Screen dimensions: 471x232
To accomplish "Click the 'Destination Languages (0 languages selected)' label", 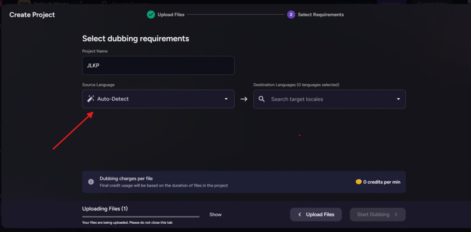I will pos(296,85).
